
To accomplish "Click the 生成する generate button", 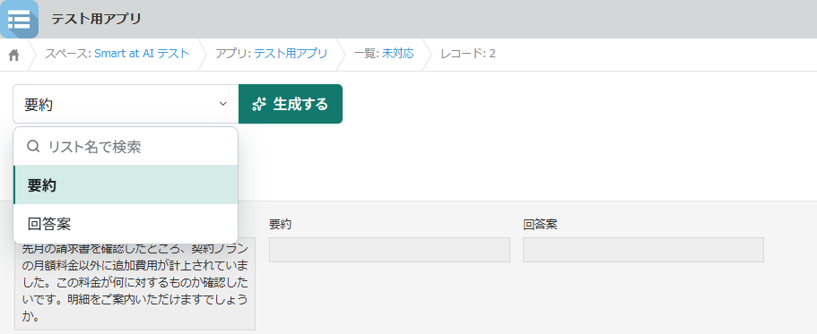I will pyautogui.click(x=291, y=104).
